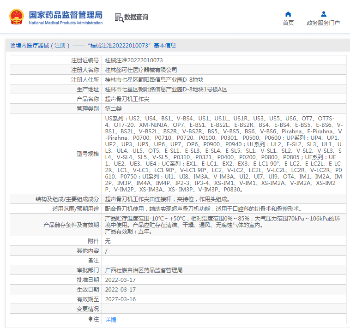Click the 产品储存条件及有效期 label
The height and width of the screenshot is (328, 350).
click(71, 225)
